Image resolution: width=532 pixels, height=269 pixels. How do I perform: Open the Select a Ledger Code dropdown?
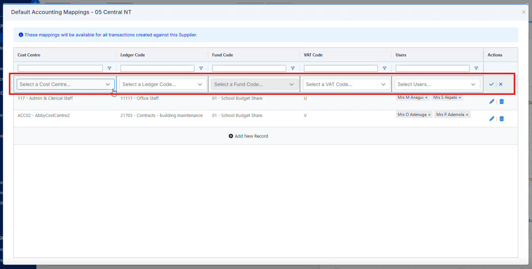pos(163,84)
